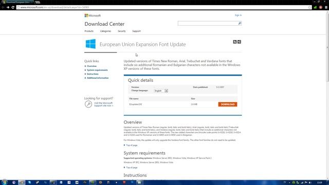Open the Products menu

point(89,31)
